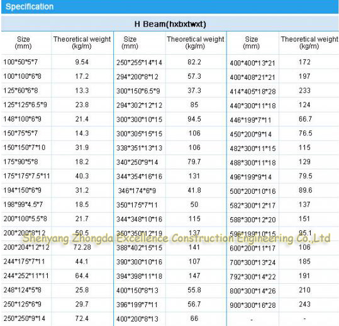Select the 400*200*8*13 size cell
The image size is (339, 326).
137,319
